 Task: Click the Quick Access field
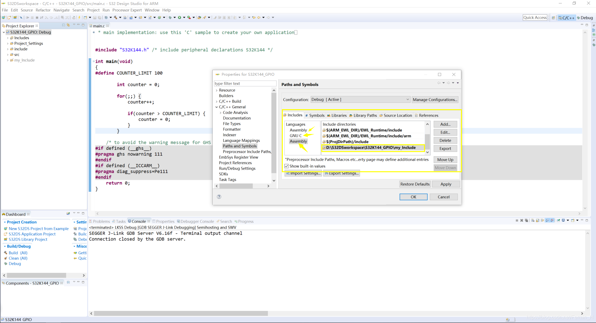click(x=535, y=18)
